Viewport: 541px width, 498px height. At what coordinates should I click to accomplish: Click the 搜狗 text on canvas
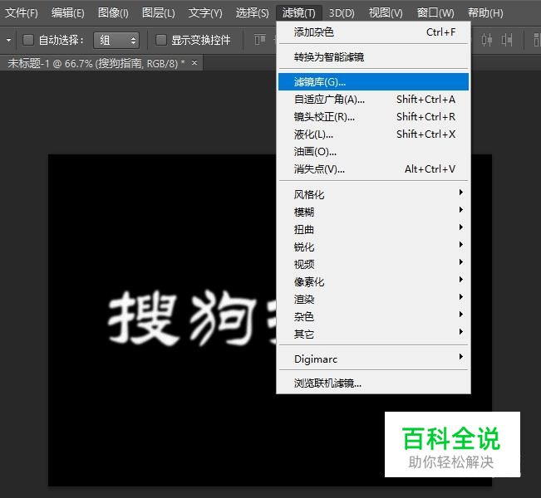[x=183, y=318]
